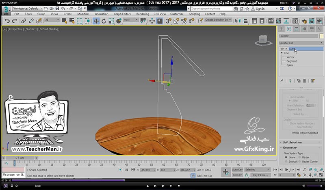The width and height of the screenshot is (325, 190).
Task: Expand the Soft Selection rollout
Action: click(x=292, y=142)
